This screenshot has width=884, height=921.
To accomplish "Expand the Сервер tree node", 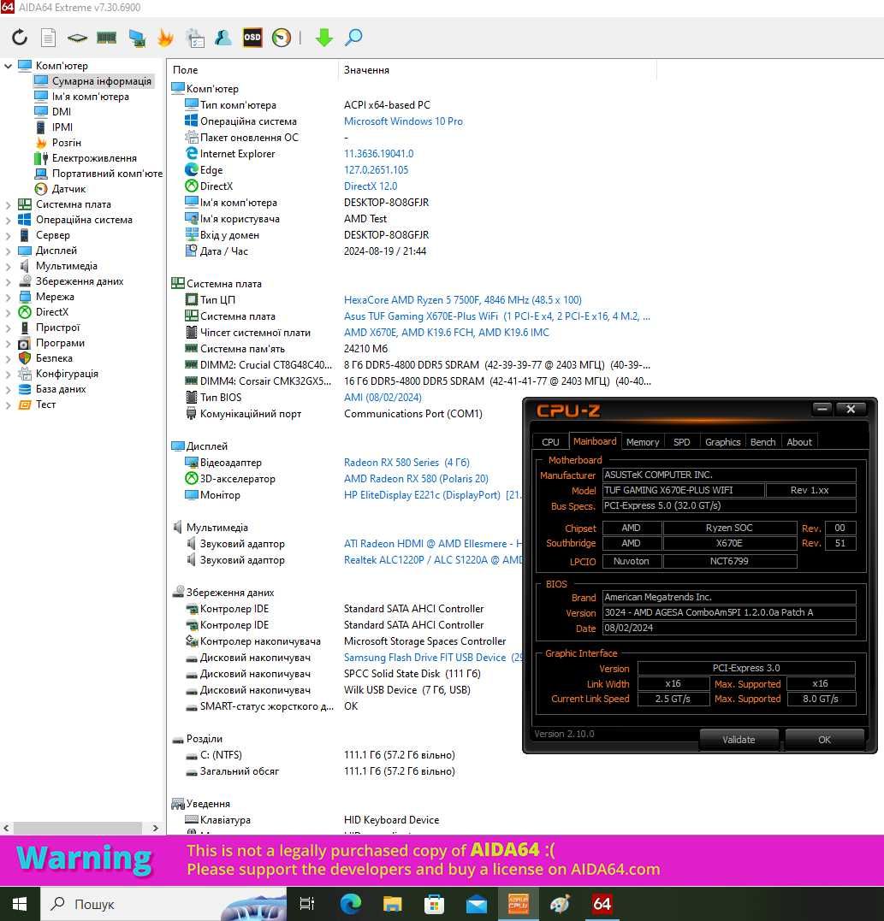I will 8,235.
